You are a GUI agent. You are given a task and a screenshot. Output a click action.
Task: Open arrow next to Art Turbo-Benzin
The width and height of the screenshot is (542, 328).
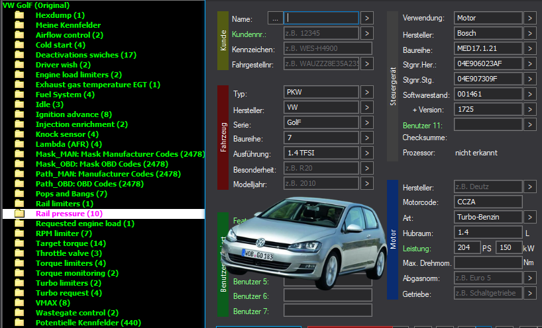pos(530,218)
